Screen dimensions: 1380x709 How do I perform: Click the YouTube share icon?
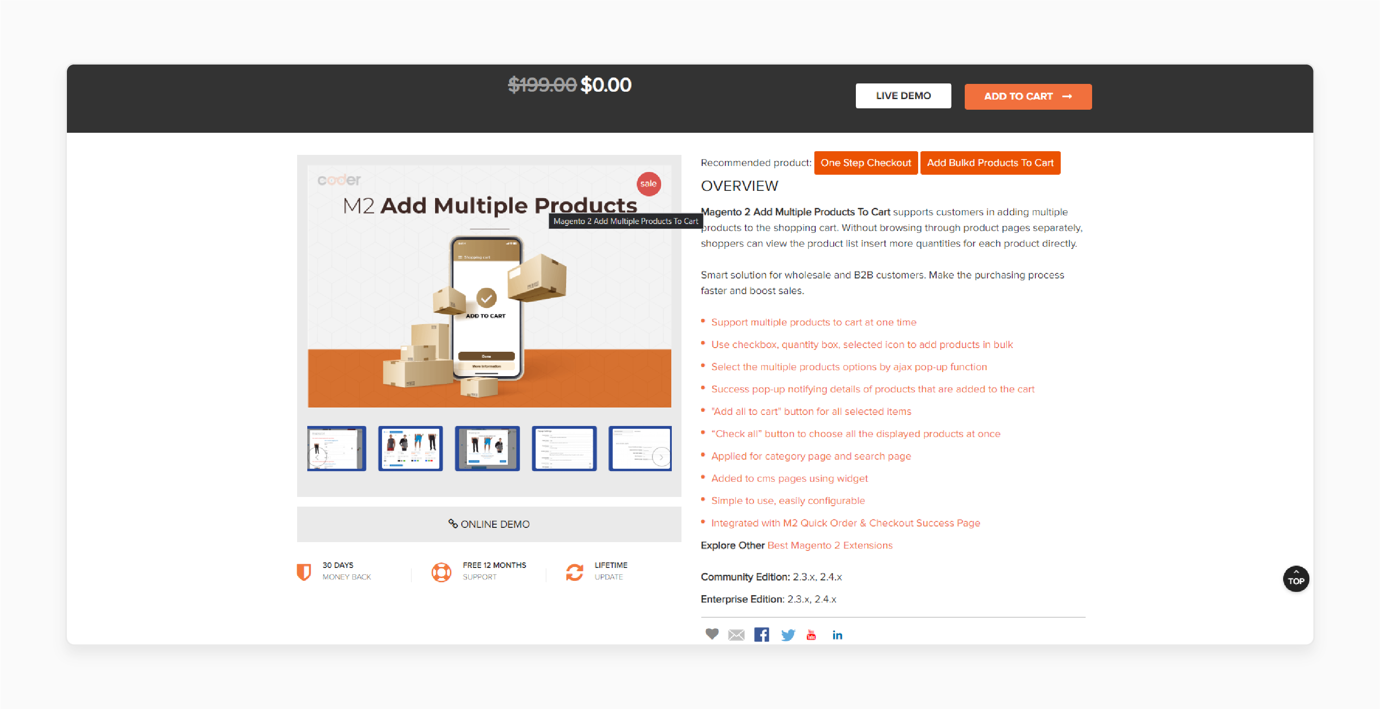(811, 634)
